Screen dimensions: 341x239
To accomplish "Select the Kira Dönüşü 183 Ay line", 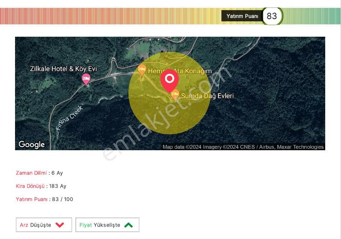I will click(41, 186).
